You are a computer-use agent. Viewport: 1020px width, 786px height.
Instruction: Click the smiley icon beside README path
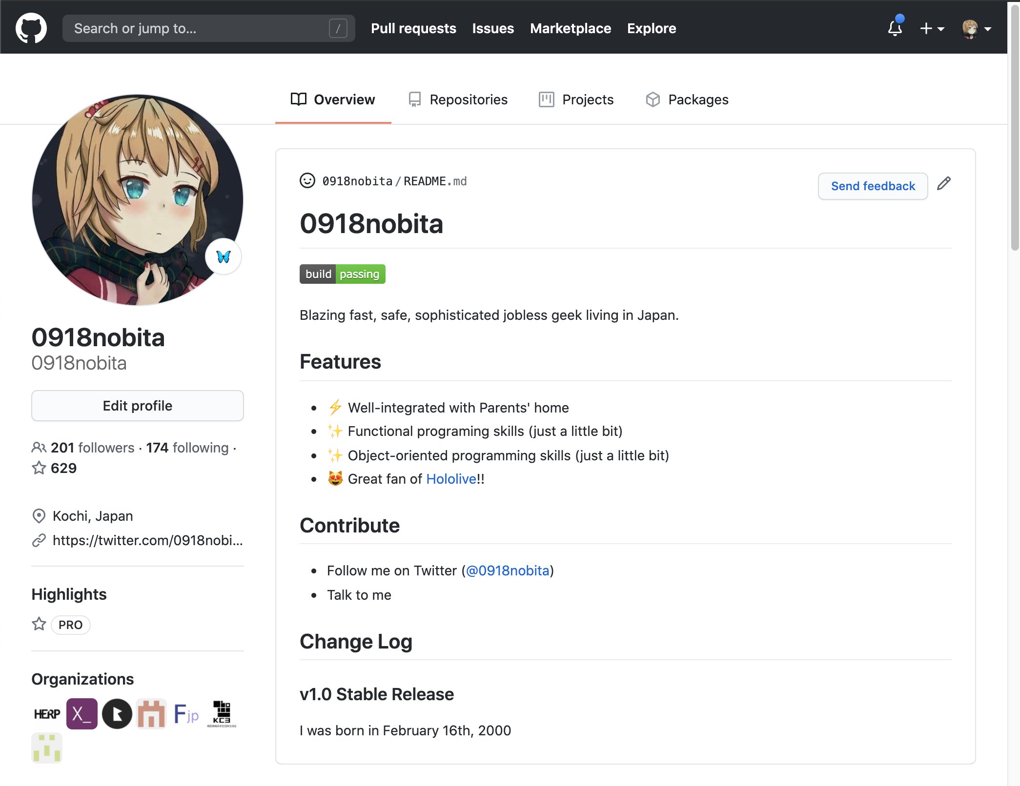pyautogui.click(x=307, y=181)
